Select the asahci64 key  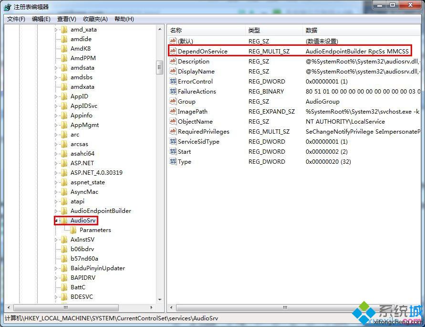coord(83,154)
